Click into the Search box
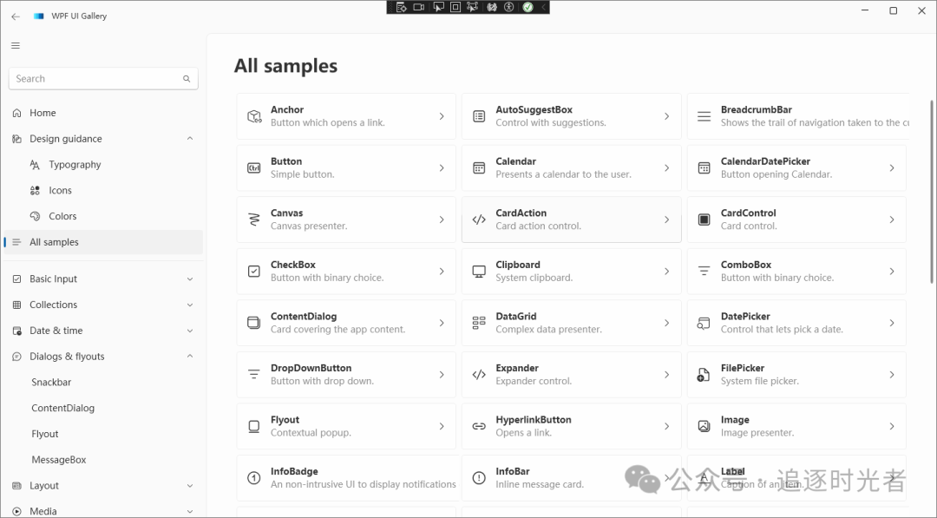 point(95,79)
